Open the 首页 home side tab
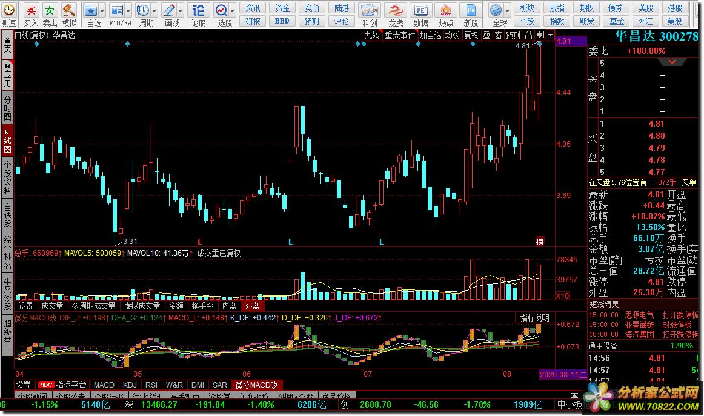The image size is (704, 416). pos(7,45)
